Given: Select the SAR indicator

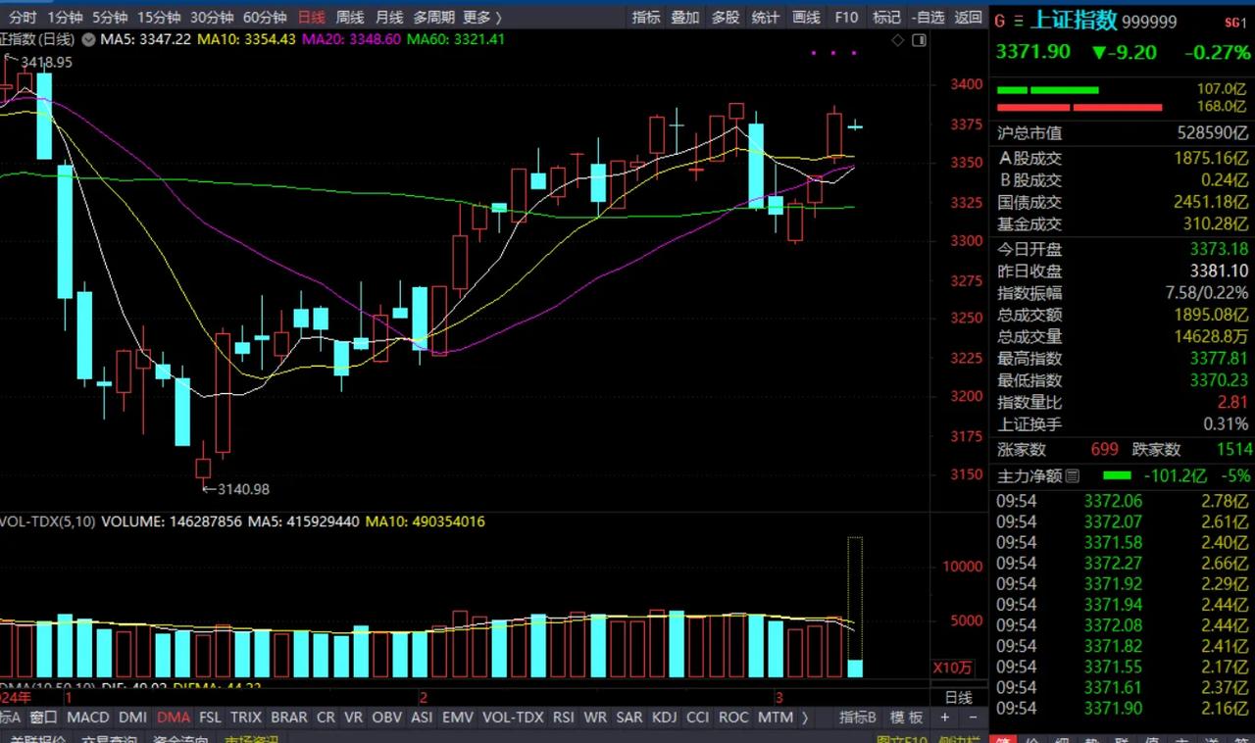Looking at the screenshot, I should 629,718.
